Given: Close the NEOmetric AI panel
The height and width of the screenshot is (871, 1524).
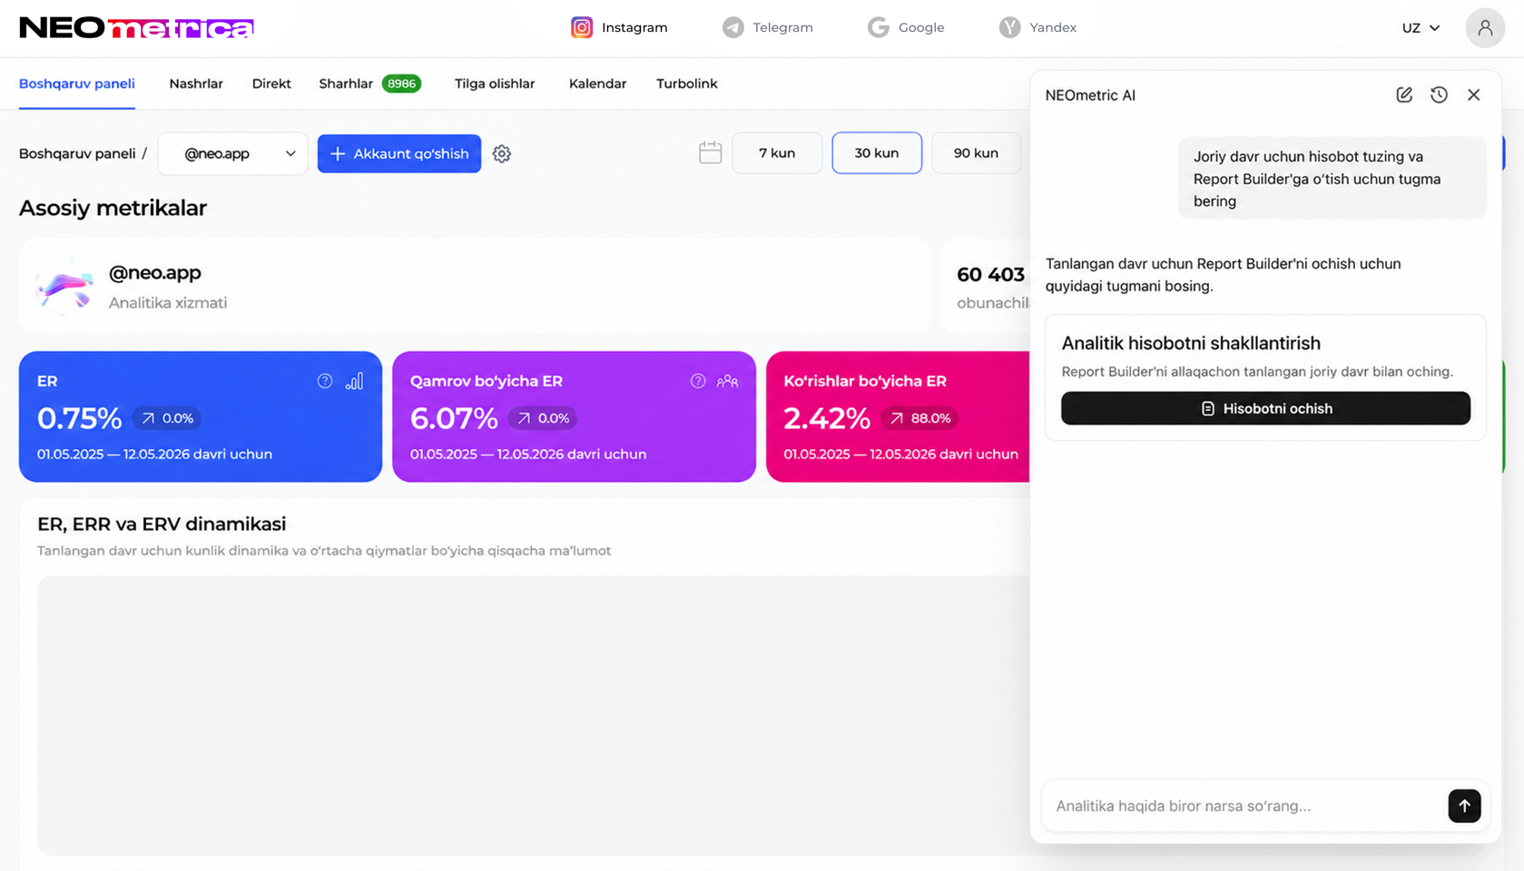Looking at the screenshot, I should (x=1473, y=95).
